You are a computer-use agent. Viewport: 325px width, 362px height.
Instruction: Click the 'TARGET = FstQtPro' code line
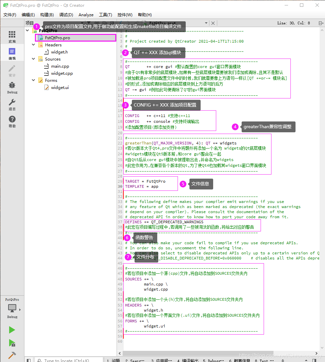point(145,181)
